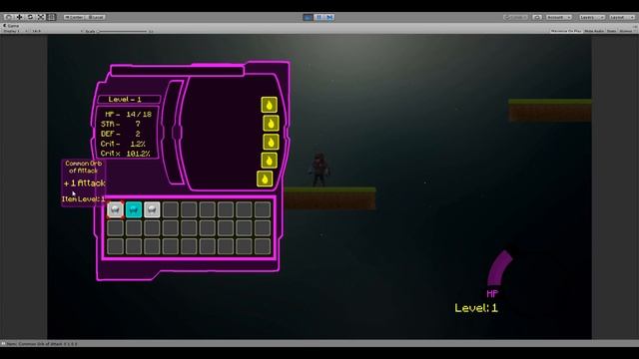This screenshot has width=639, height=359.
Task: Open the Layout dropdown
Action: (x=622, y=17)
